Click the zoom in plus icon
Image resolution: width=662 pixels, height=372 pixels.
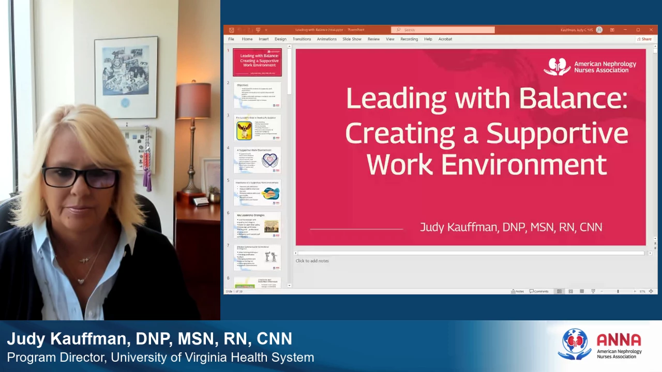pos(635,291)
